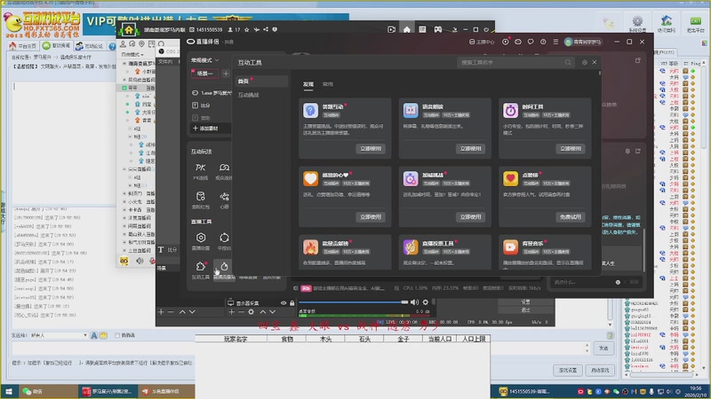Add a new scene with plus button
The width and height of the screenshot is (711, 399).
coord(226,74)
